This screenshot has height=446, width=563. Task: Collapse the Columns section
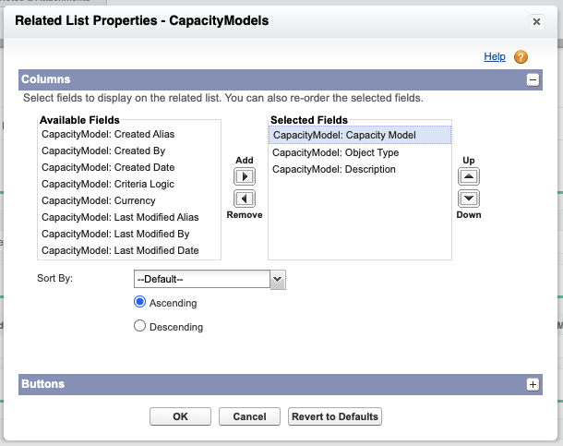[x=533, y=79]
